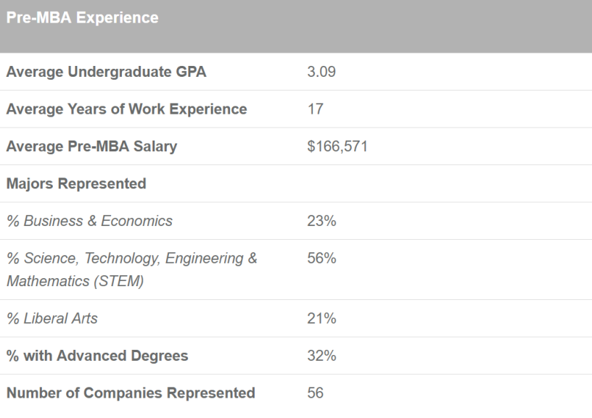This screenshot has height=418, width=592.
Task: Click the 32% advanced degrees value
Action: coord(321,356)
